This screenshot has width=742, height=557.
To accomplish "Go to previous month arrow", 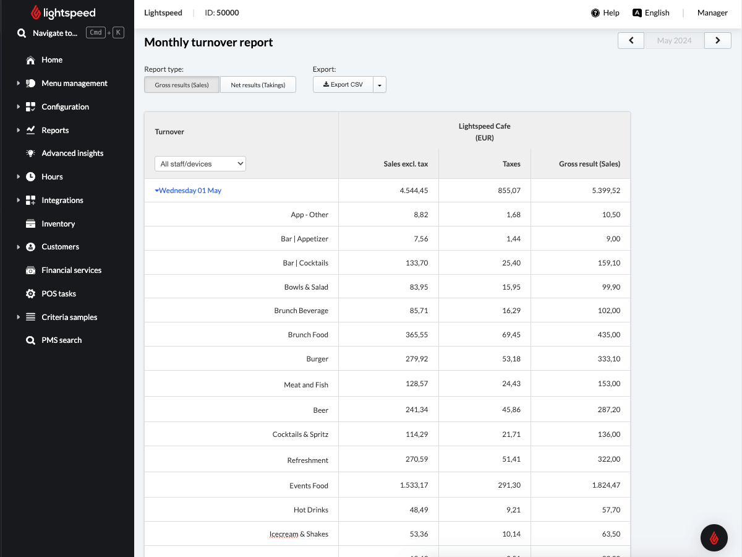I will click(x=631, y=40).
